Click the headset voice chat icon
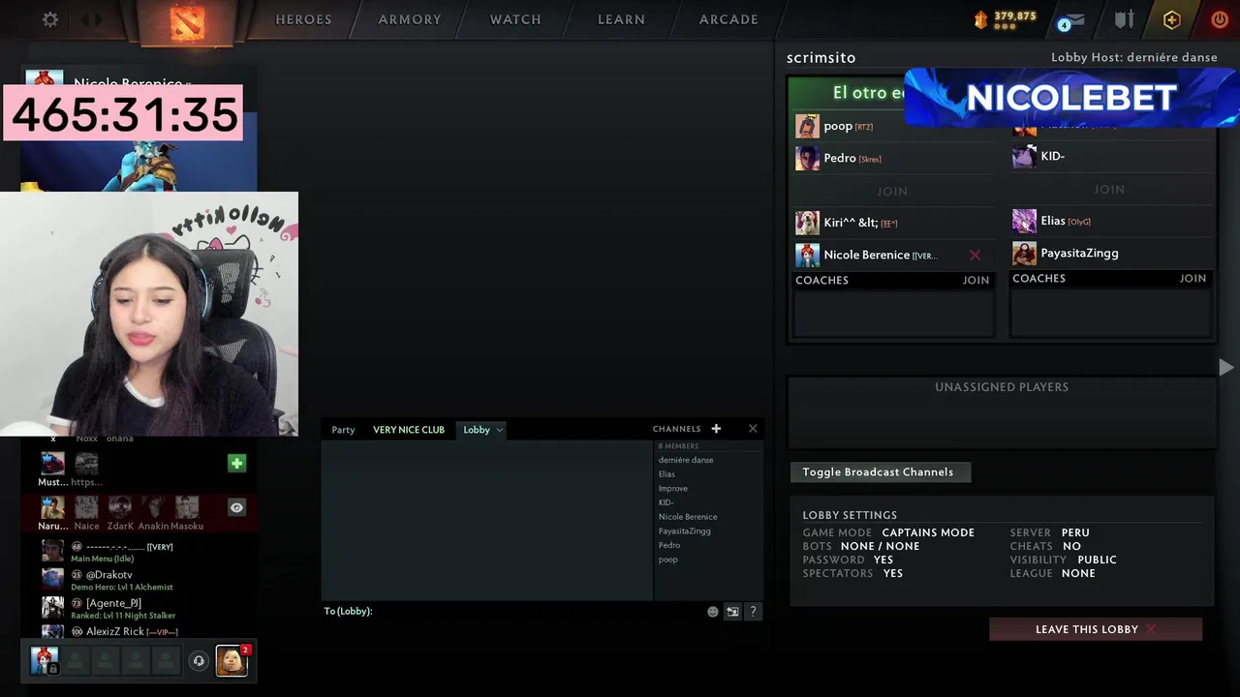This screenshot has width=1240, height=697. coord(199,661)
